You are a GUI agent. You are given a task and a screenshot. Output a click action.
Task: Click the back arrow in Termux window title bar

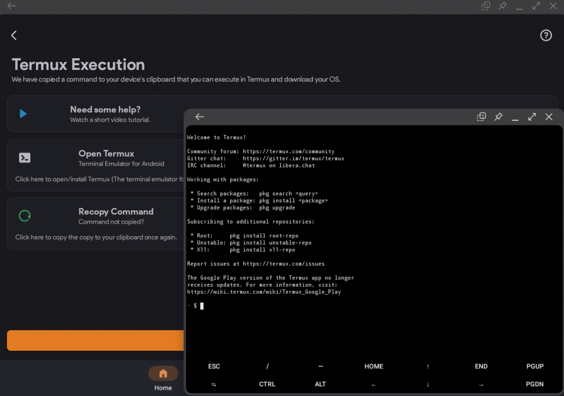[x=200, y=117]
